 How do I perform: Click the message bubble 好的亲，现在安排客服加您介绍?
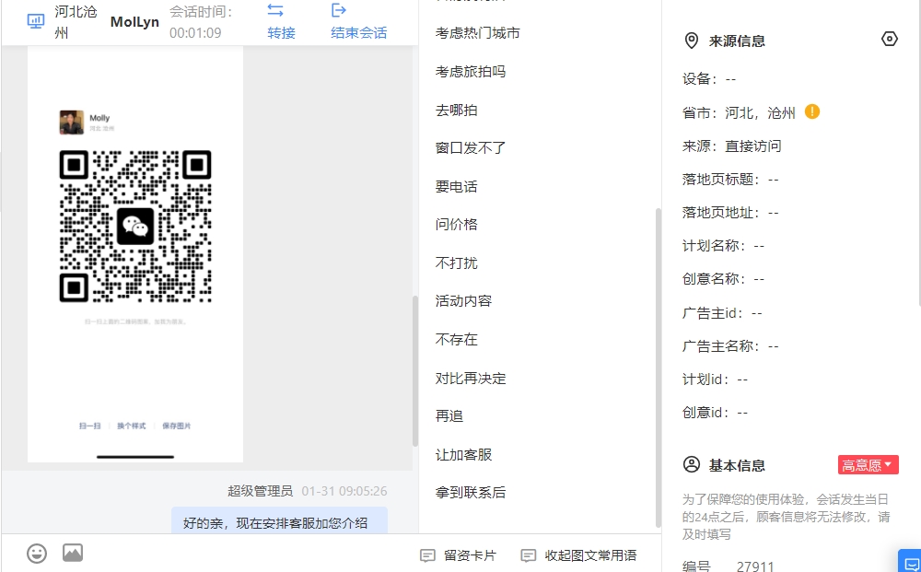[x=280, y=520]
